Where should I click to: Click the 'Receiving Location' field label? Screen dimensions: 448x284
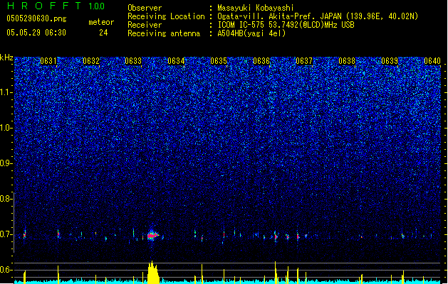(166, 16)
